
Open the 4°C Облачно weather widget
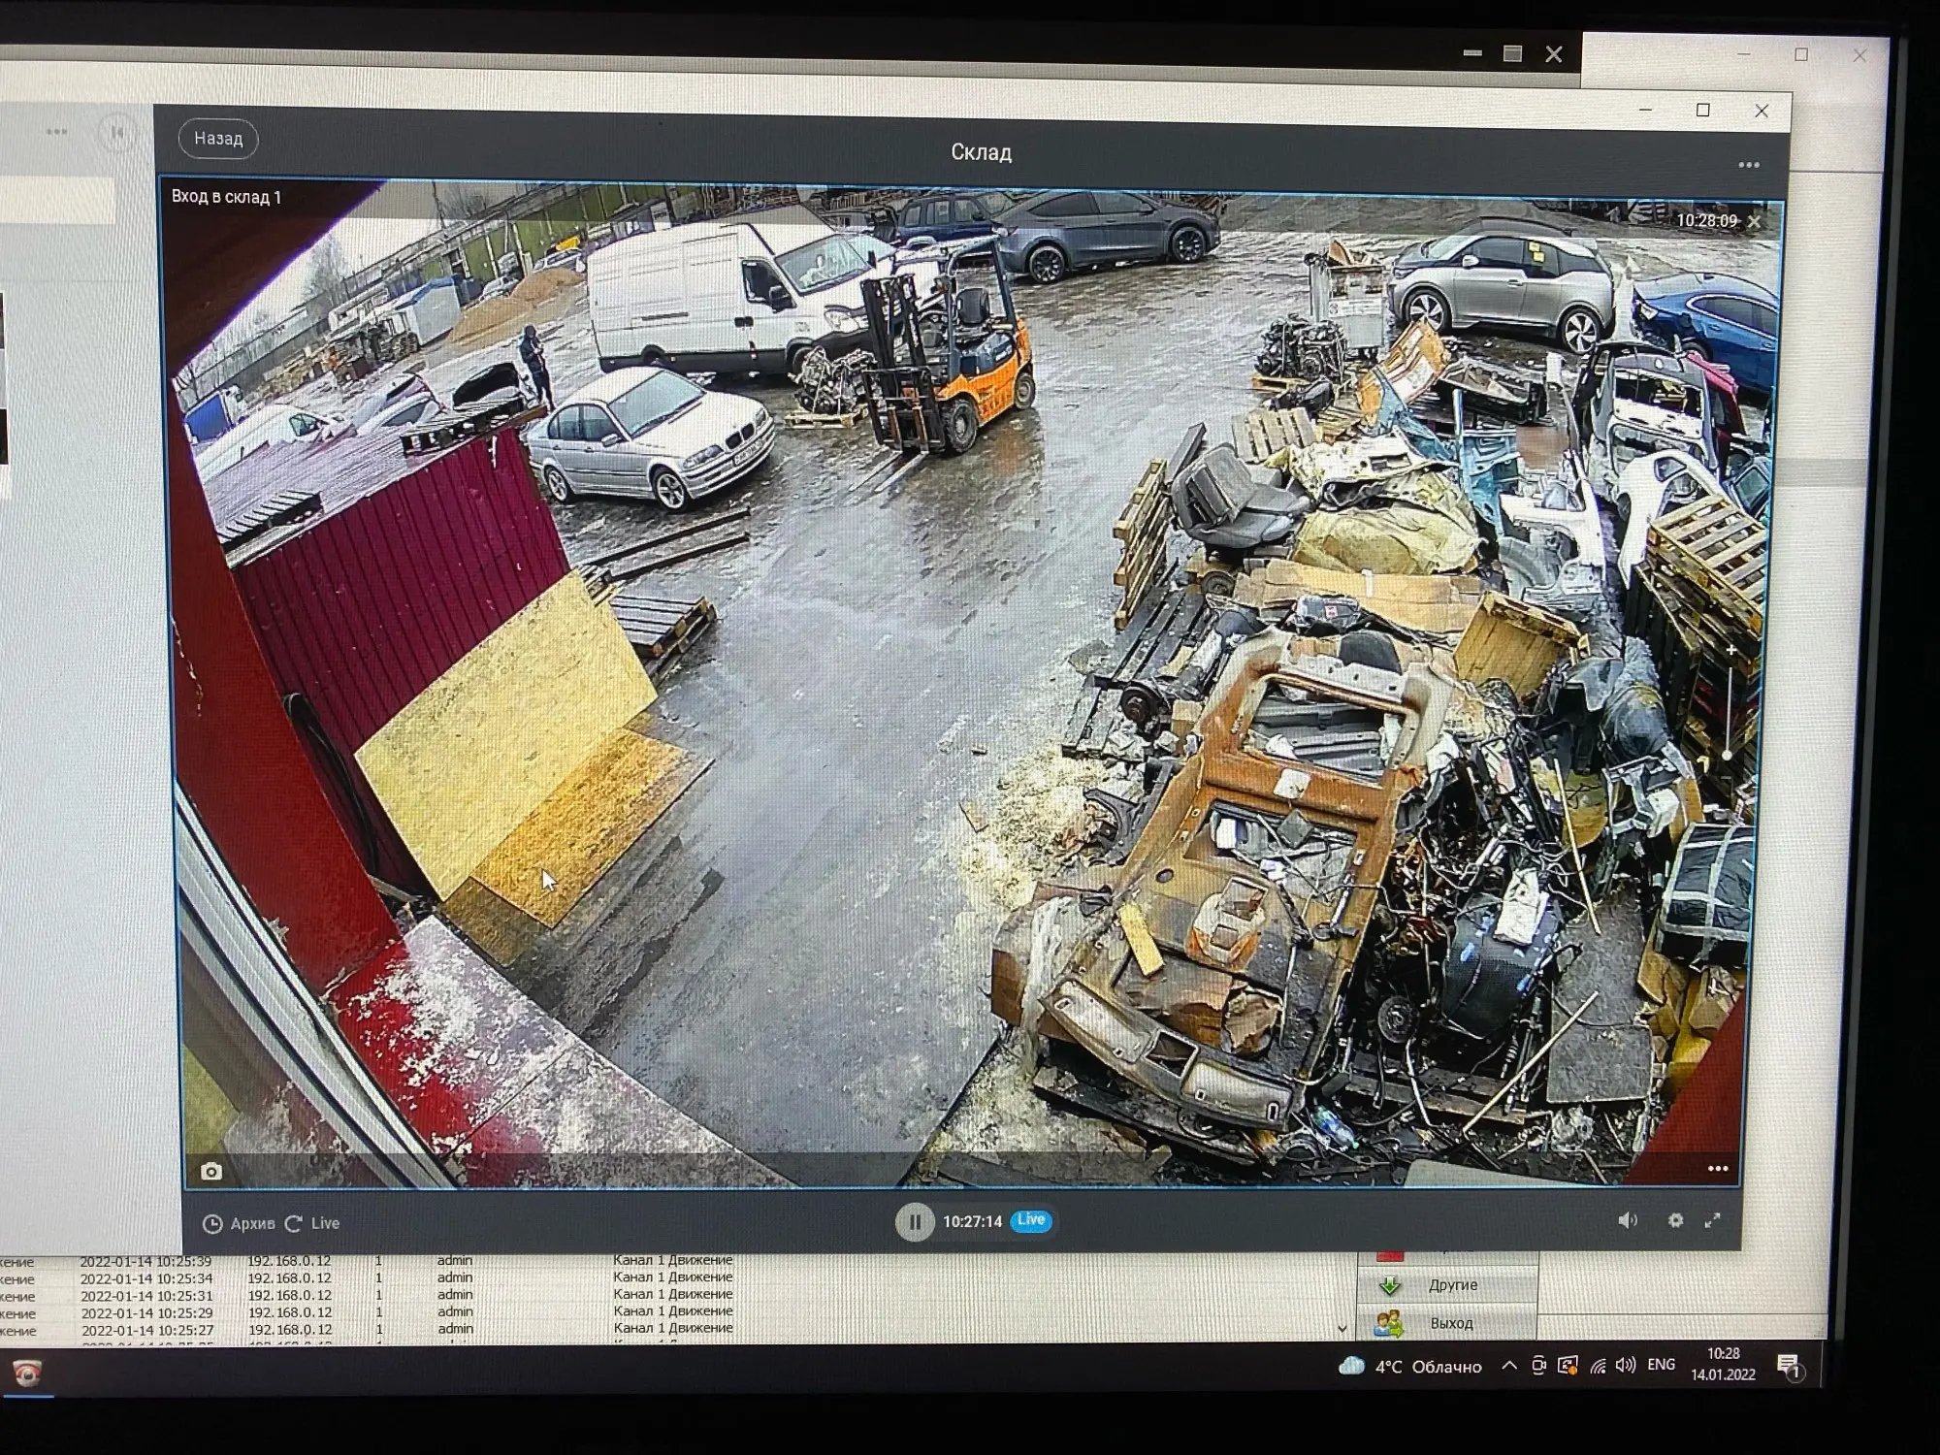(x=1410, y=1367)
